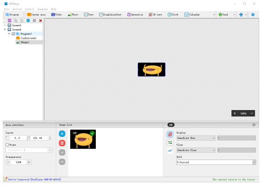Click the crosshair icon in effects header
Screen dimensions: 262x185
254,125
